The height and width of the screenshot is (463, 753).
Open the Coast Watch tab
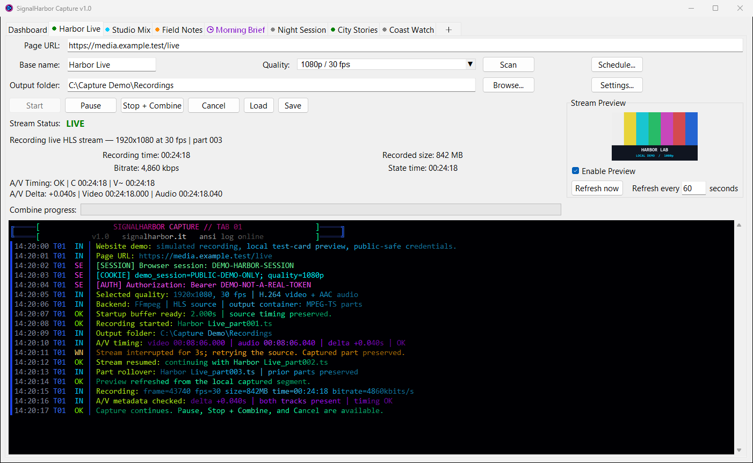[x=408, y=30]
